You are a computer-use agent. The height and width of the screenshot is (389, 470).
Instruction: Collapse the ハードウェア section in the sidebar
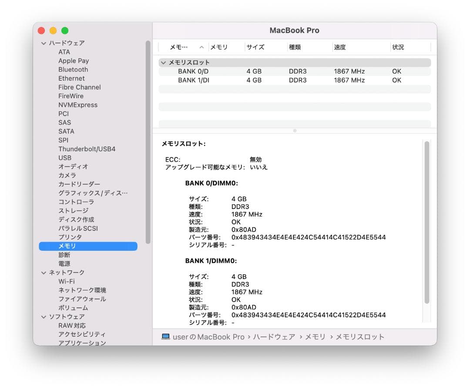[x=44, y=43]
